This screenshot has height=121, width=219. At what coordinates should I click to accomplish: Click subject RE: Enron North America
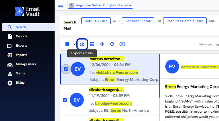(126, 111)
